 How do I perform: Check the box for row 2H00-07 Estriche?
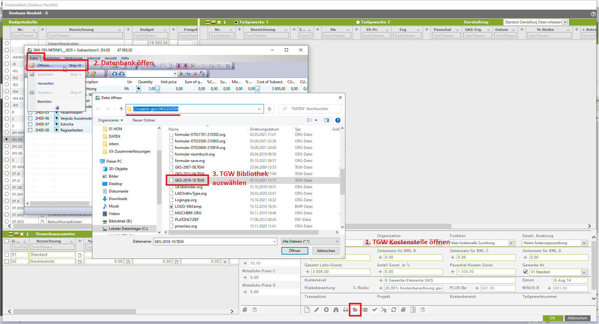click(x=30, y=124)
